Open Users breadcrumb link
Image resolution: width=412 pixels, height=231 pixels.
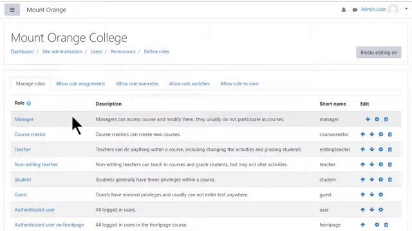96,51
